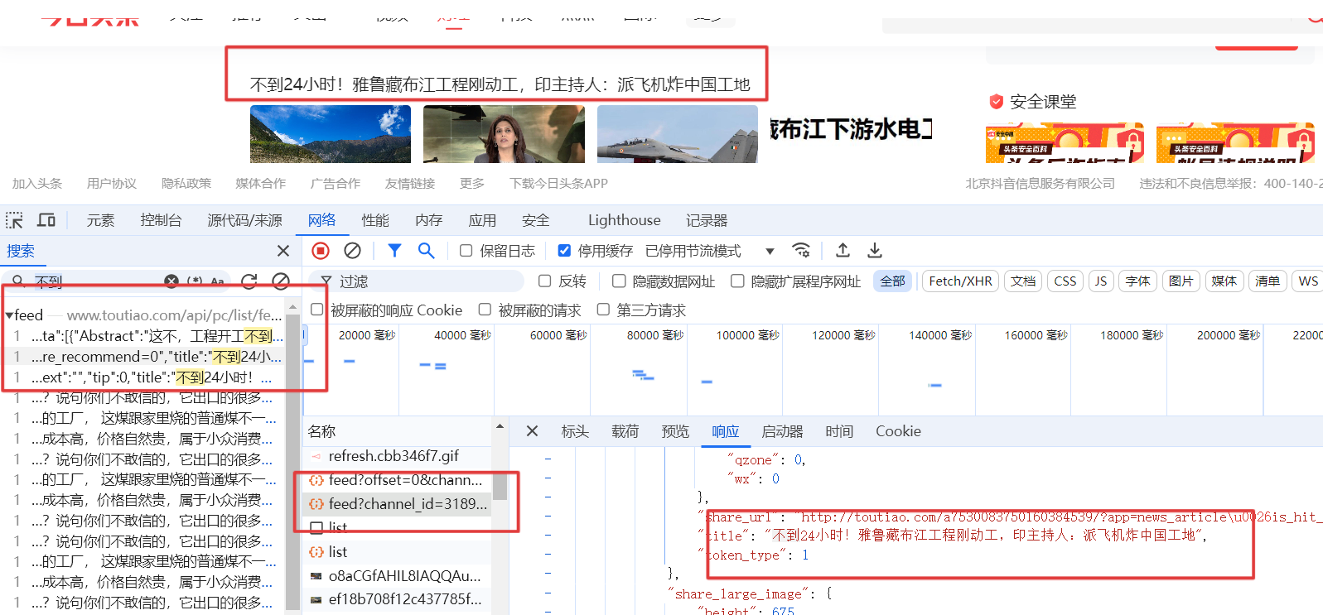Refresh the search results
The image size is (1323, 615).
249,281
